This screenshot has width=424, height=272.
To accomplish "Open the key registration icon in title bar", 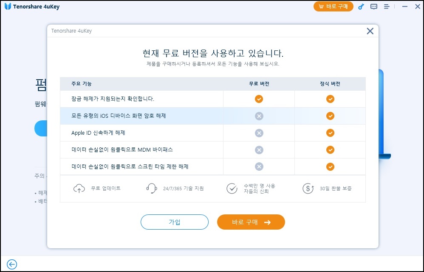I will [x=361, y=7].
